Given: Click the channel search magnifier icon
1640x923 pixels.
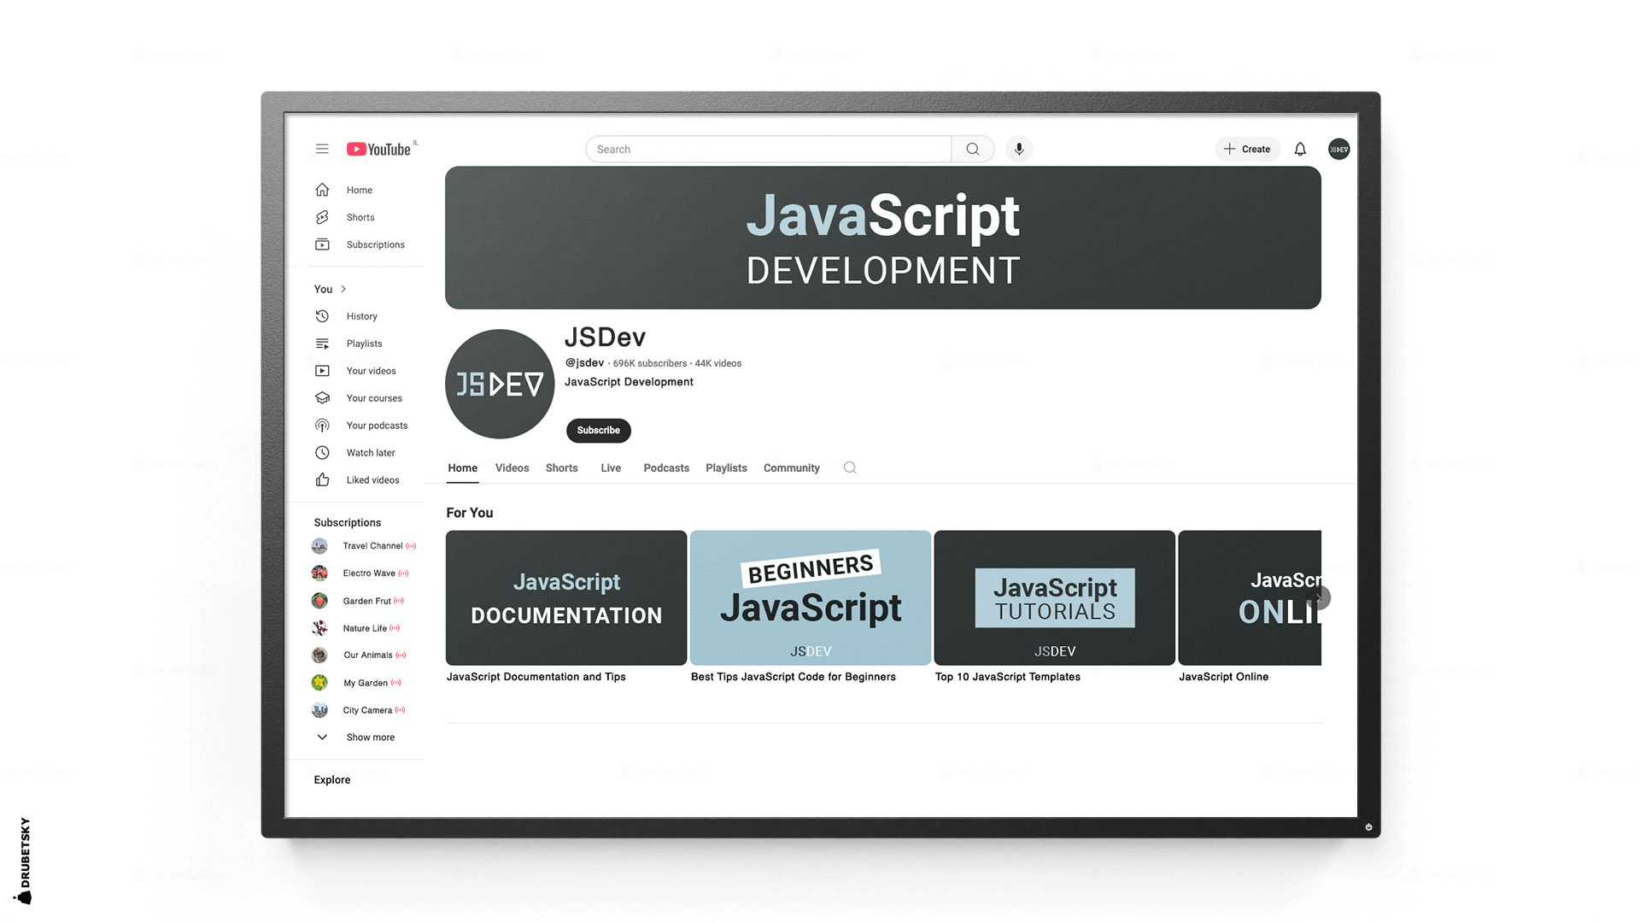Looking at the screenshot, I should (850, 467).
